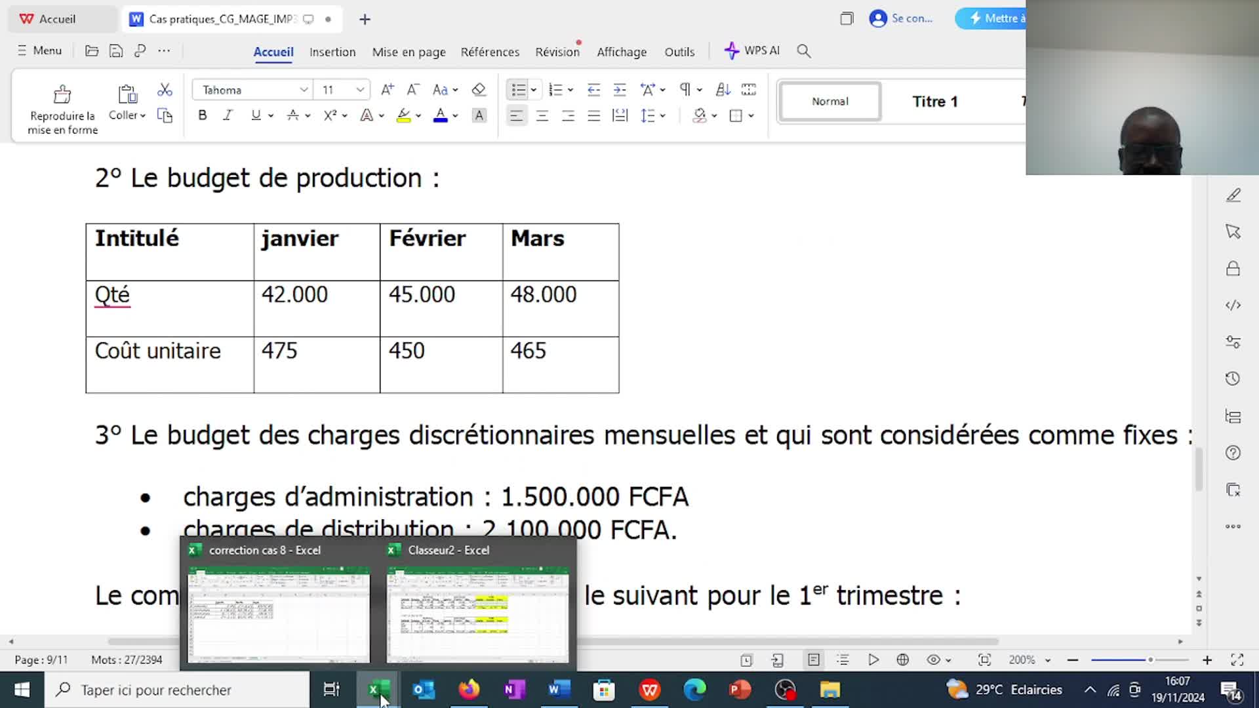Click the Clear formatting eraser icon

(479, 90)
